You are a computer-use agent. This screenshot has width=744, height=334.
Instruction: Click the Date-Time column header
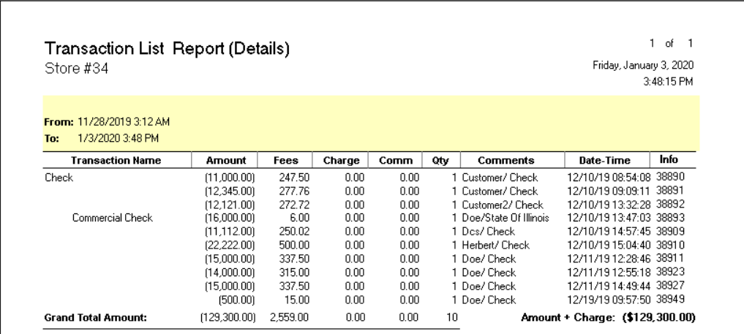604,161
